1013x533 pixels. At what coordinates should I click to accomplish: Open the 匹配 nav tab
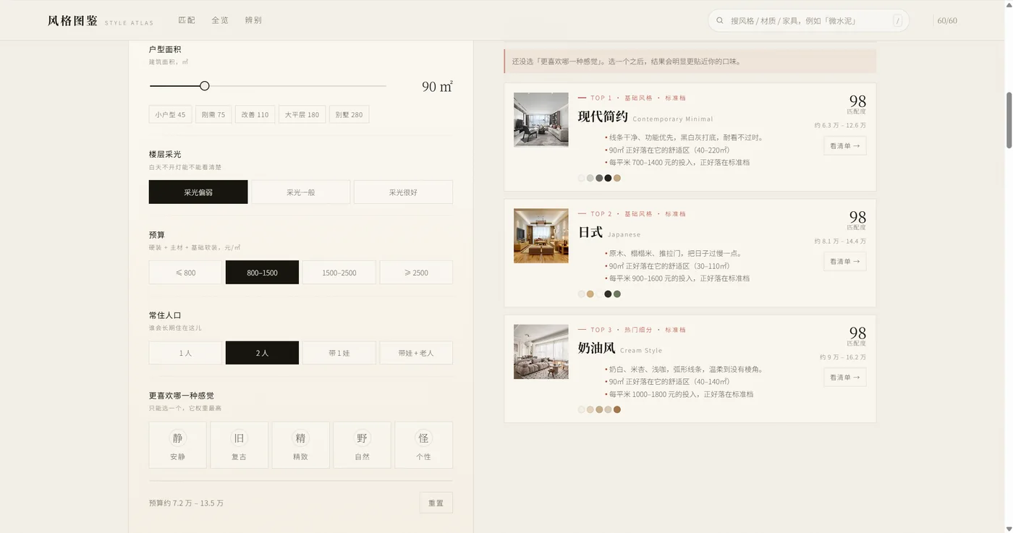[x=187, y=20]
